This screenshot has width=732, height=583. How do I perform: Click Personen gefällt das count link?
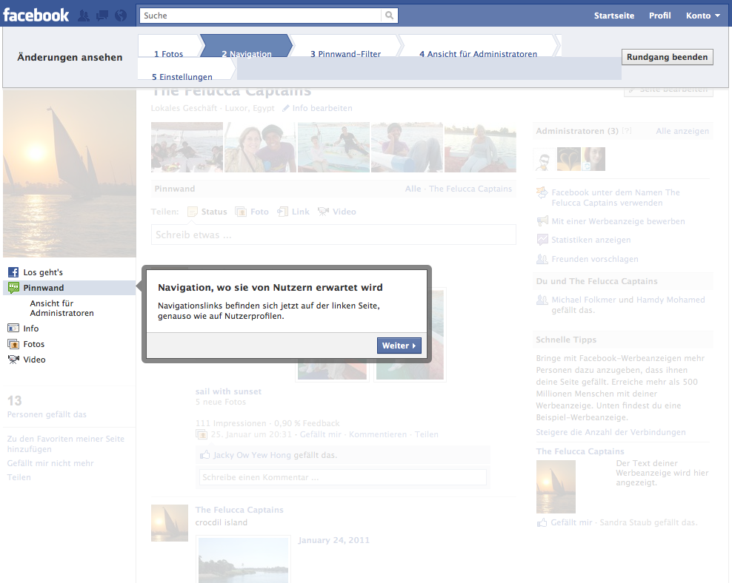pyautogui.click(x=47, y=414)
